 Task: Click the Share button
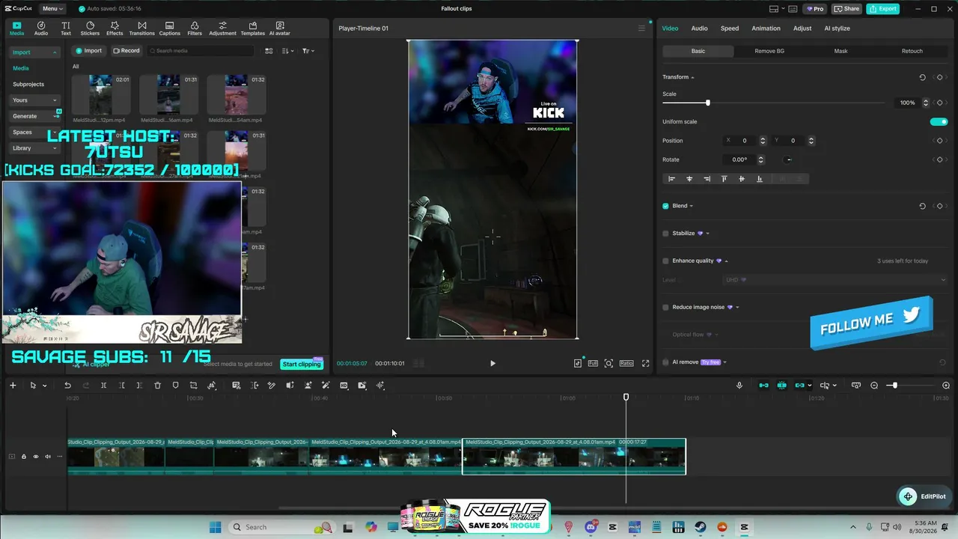846,9
